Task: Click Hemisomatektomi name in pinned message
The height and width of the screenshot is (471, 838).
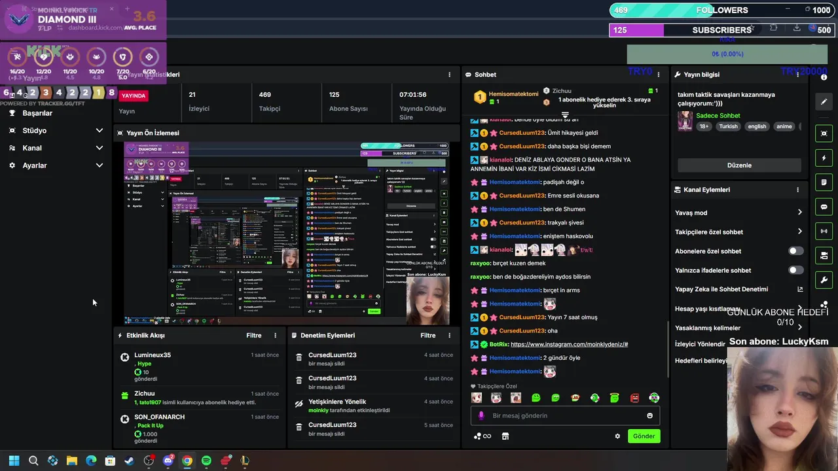Action: [x=513, y=94]
